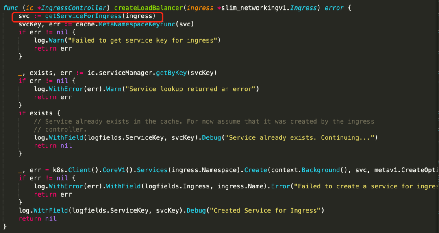The height and width of the screenshot is (233, 439).
Task: Click the Error method call
Action: click(x=280, y=186)
